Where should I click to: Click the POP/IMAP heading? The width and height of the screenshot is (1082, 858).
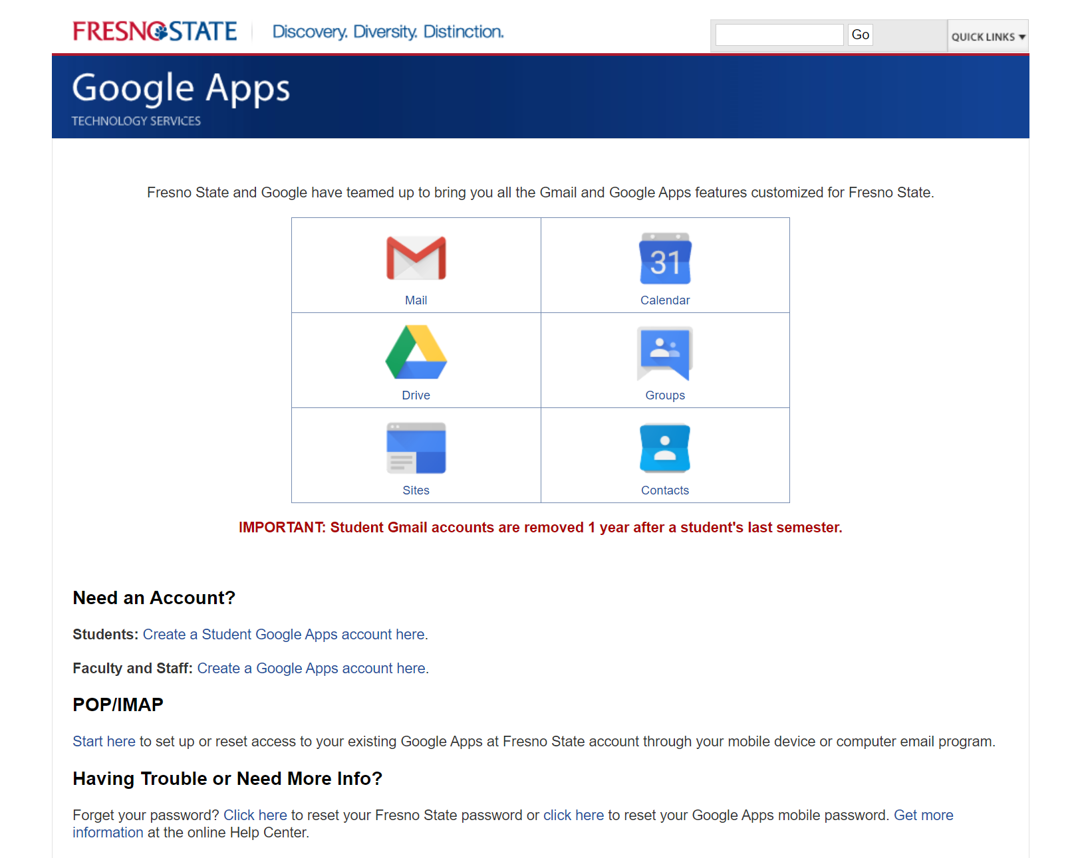coord(118,705)
